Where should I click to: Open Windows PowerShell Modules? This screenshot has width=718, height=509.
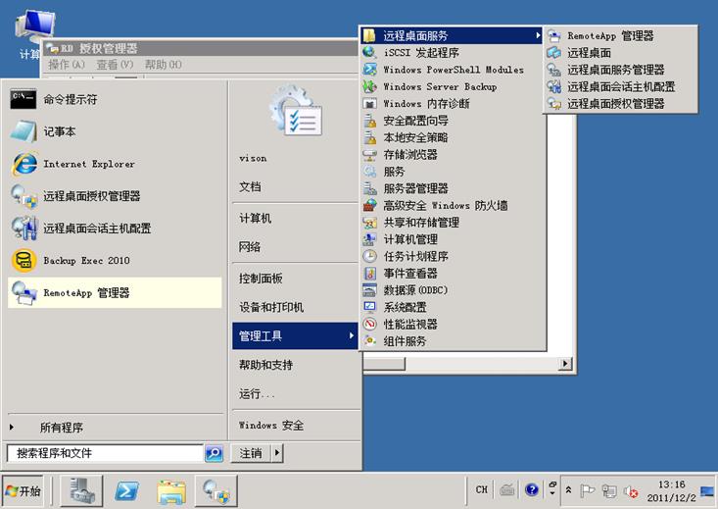[453, 70]
